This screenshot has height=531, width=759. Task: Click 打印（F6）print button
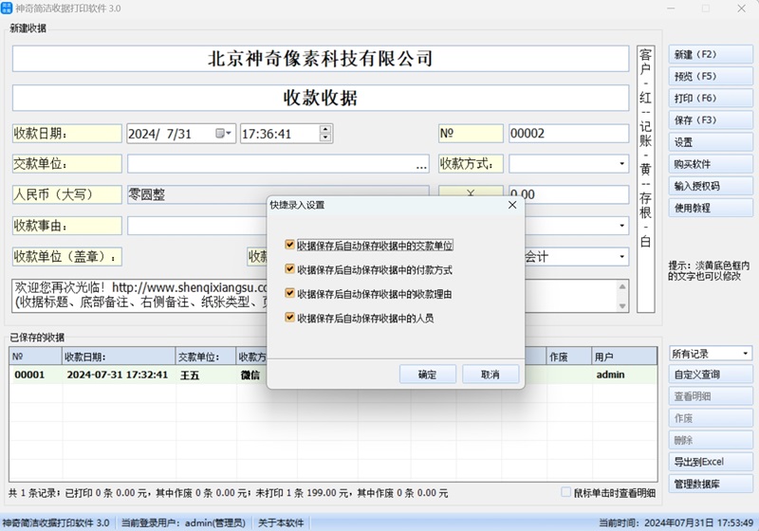[711, 99]
